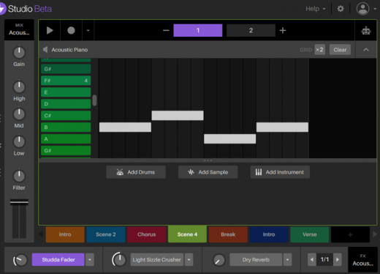Switch to the Scene 2 tab
The width and height of the screenshot is (380, 274).
point(106,234)
